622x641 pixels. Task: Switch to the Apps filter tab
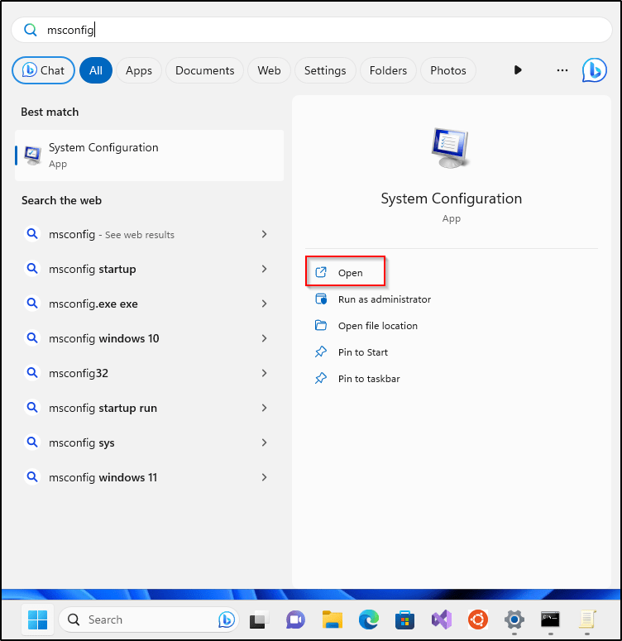click(x=139, y=70)
